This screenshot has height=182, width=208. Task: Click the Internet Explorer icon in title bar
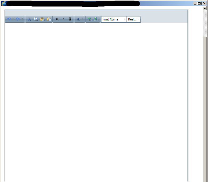3,3
